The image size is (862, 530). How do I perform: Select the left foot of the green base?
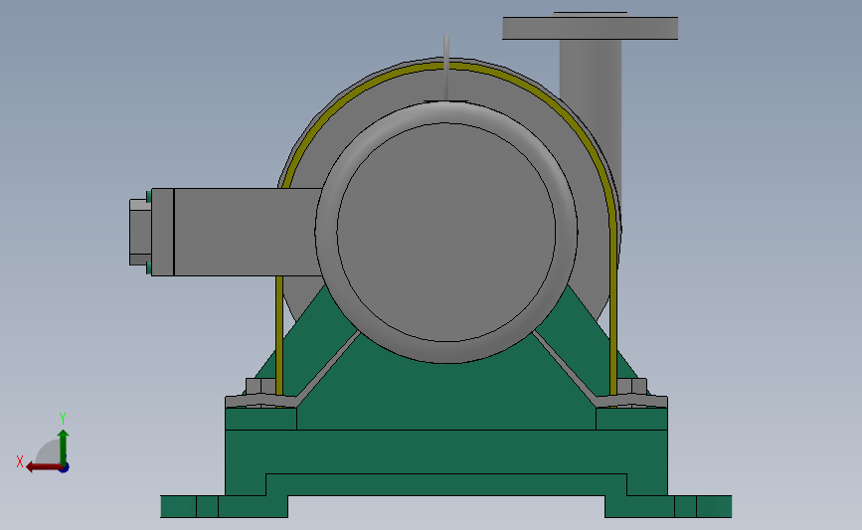point(224,506)
